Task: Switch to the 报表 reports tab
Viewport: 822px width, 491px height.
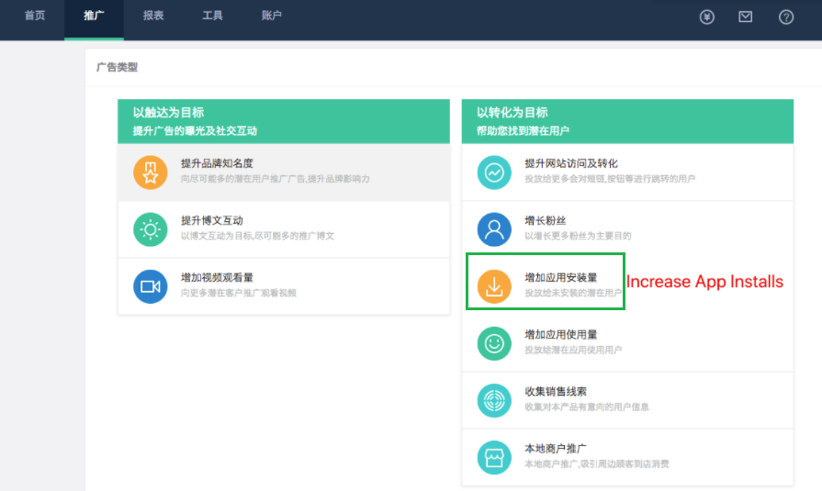Action: pos(153,16)
